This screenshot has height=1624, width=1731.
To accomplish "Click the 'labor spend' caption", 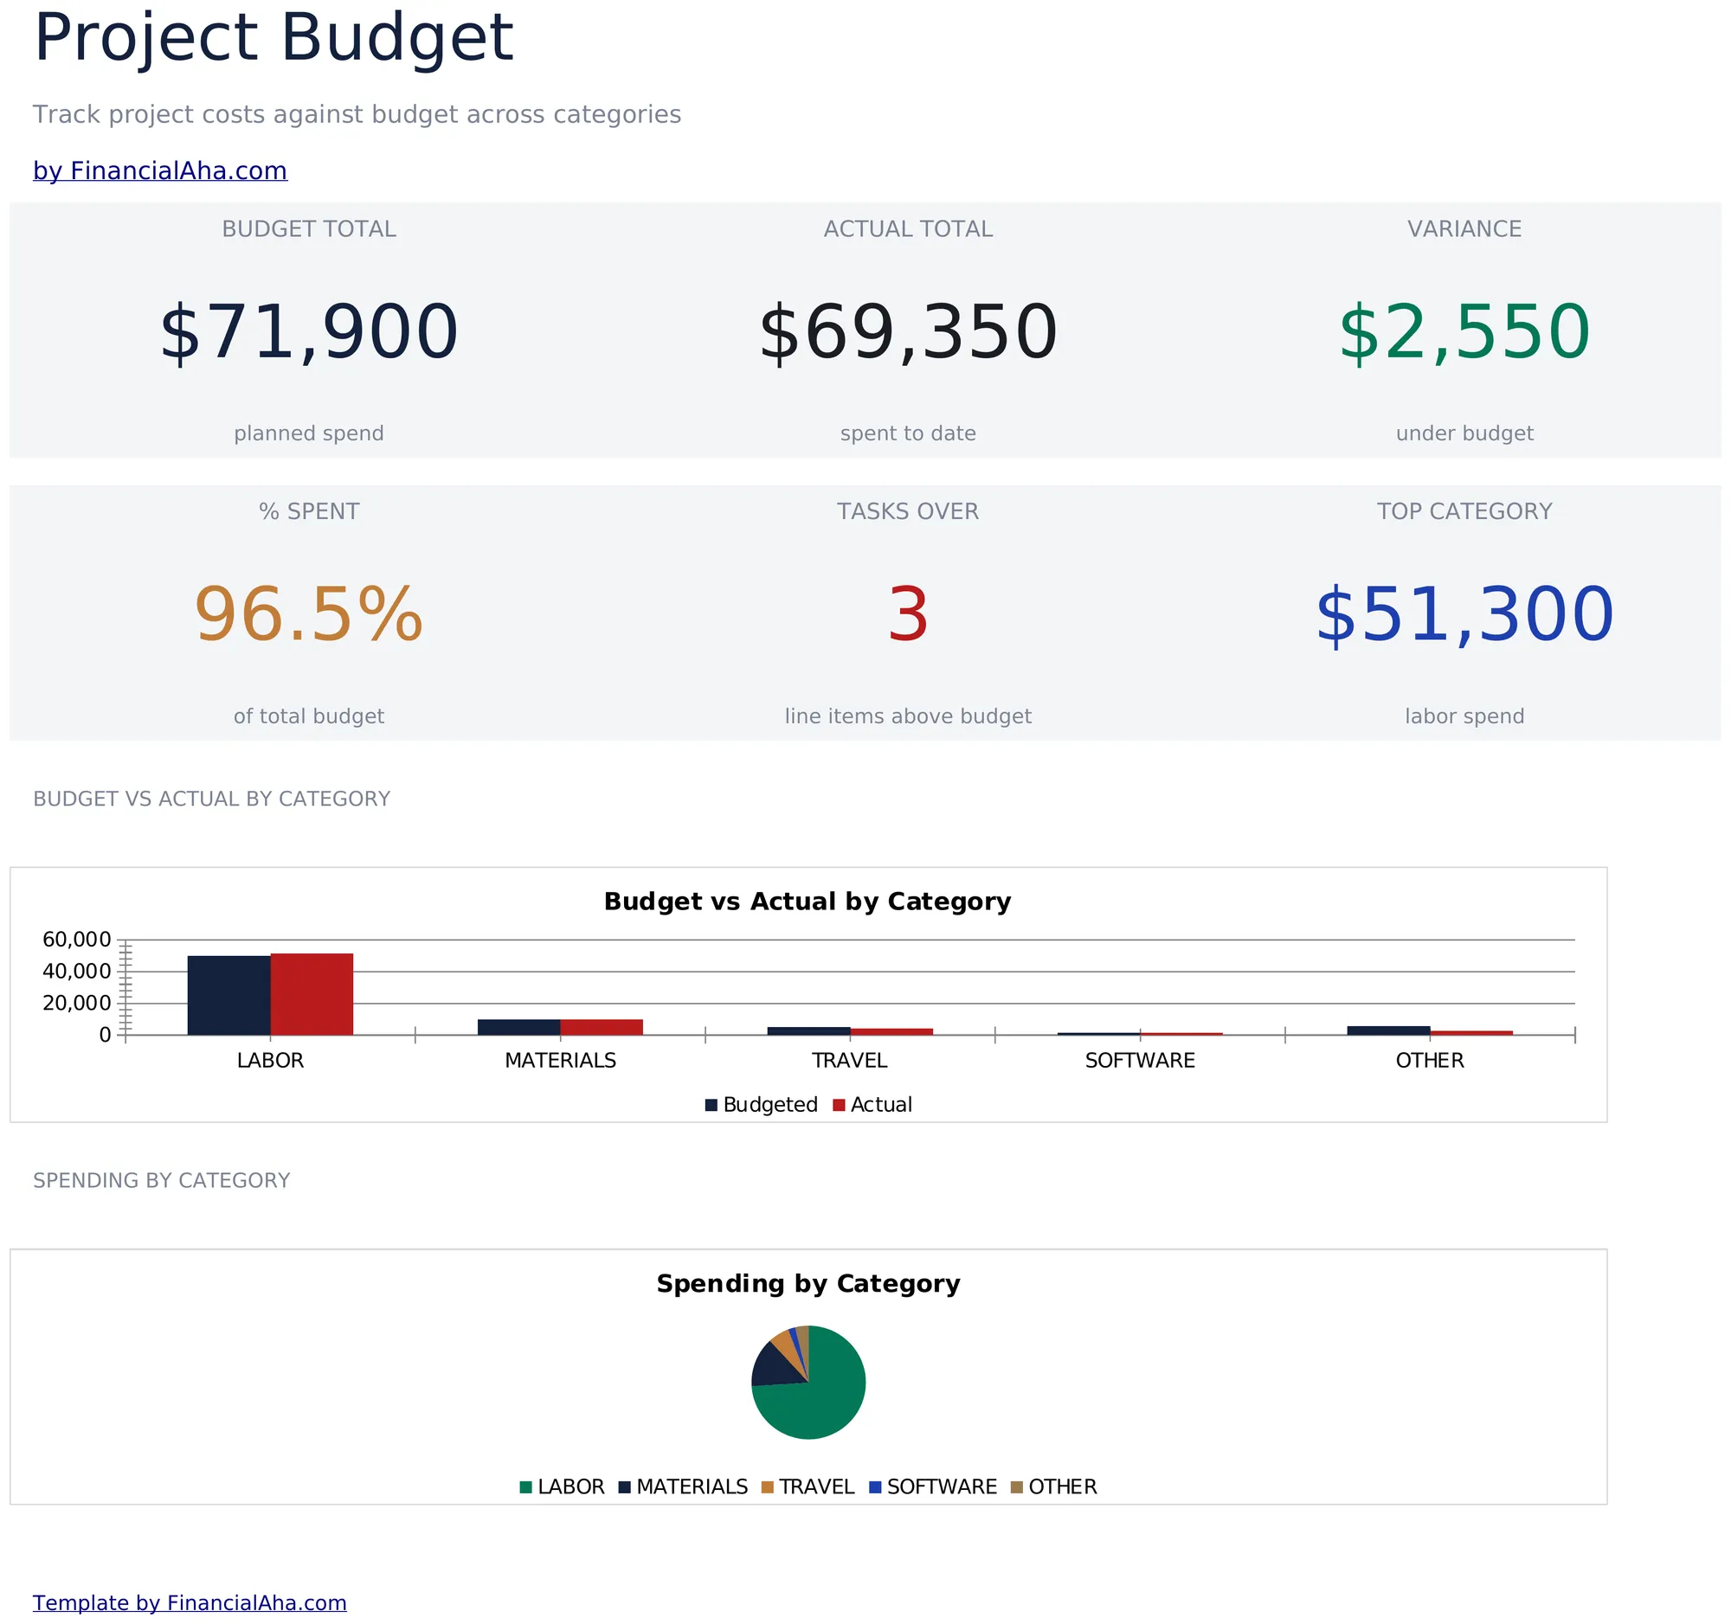I will tap(1464, 716).
